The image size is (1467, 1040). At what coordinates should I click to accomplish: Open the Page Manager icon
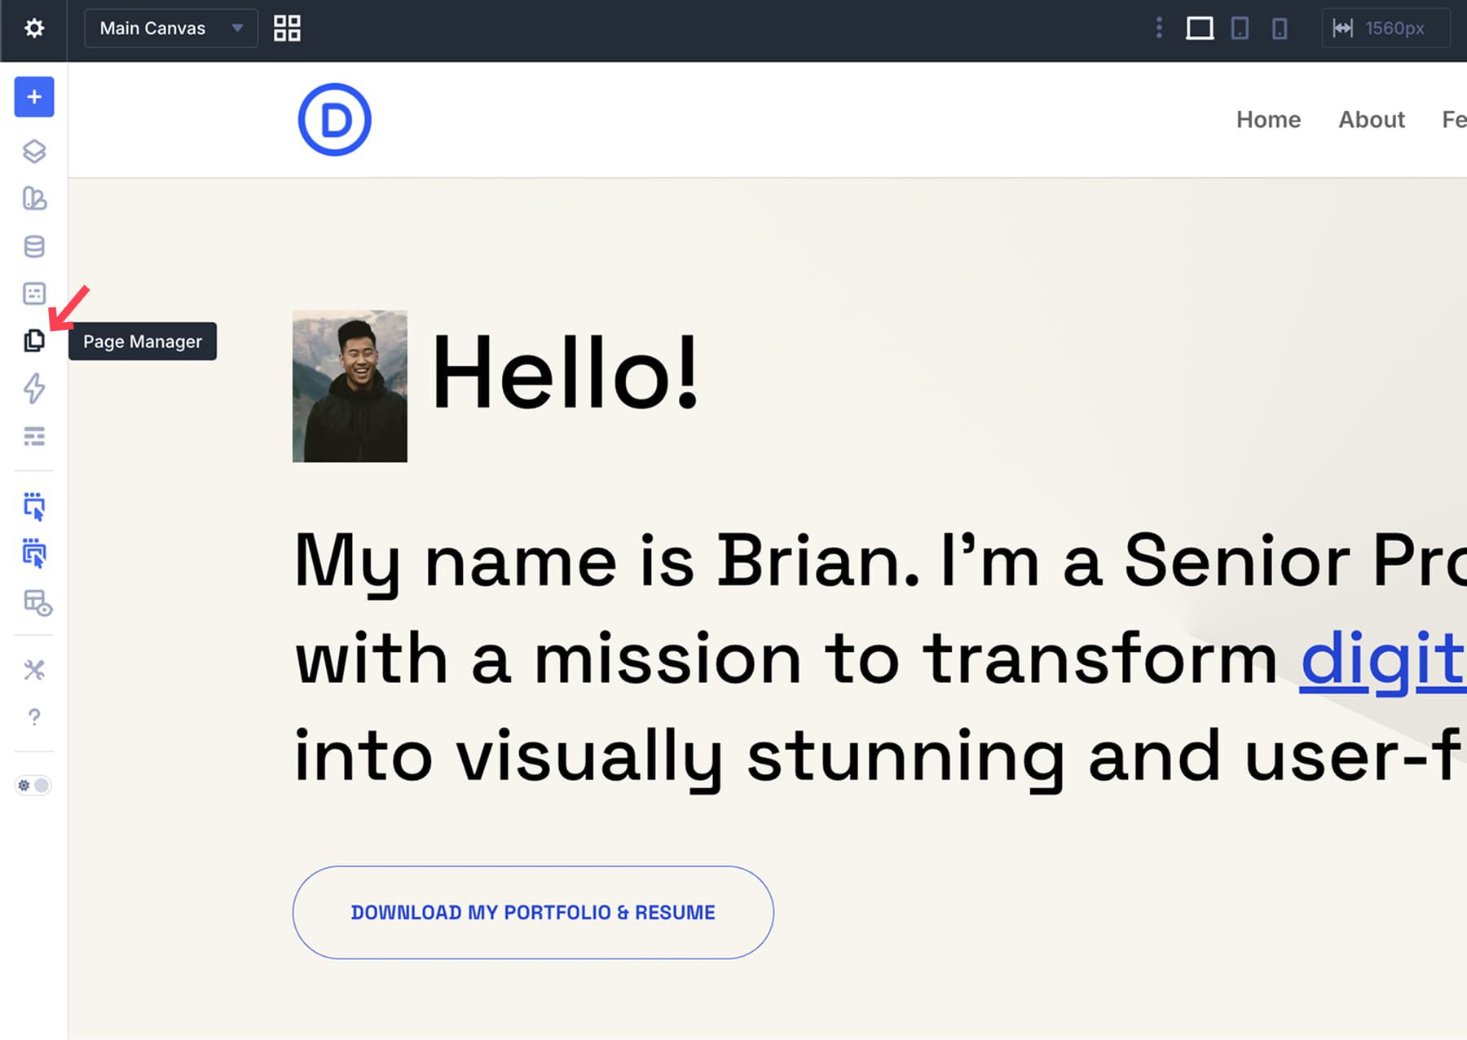(33, 342)
